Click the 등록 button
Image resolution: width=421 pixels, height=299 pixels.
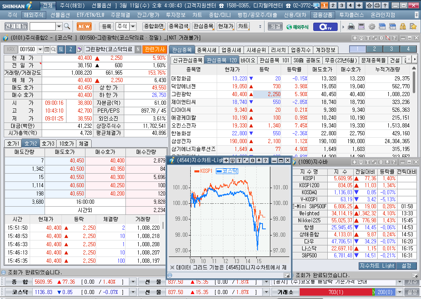(x=106, y=26)
